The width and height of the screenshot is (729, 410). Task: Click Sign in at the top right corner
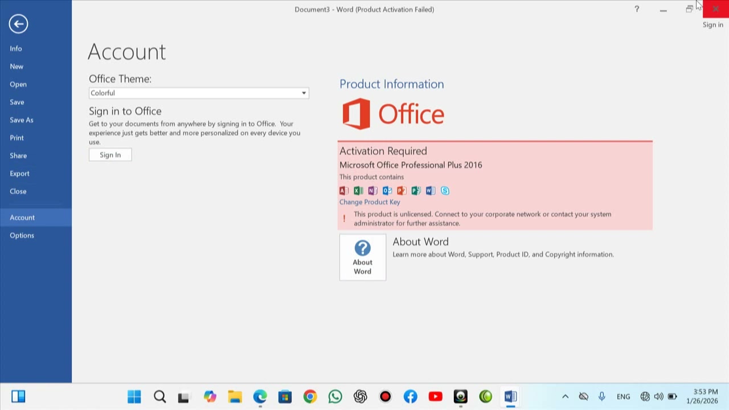coord(712,24)
